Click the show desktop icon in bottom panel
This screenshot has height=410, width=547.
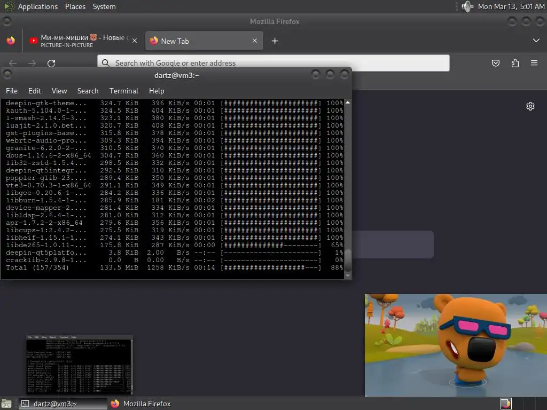pyautogui.click(x=6, y=404)
